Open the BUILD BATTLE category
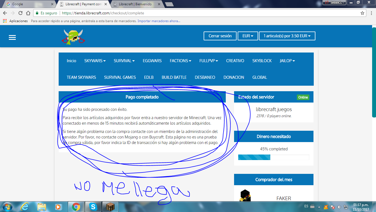 click(x=174, y=77)
